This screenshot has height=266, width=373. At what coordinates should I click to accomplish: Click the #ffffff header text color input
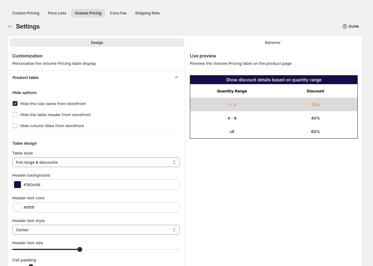click(x=96, y=207)
